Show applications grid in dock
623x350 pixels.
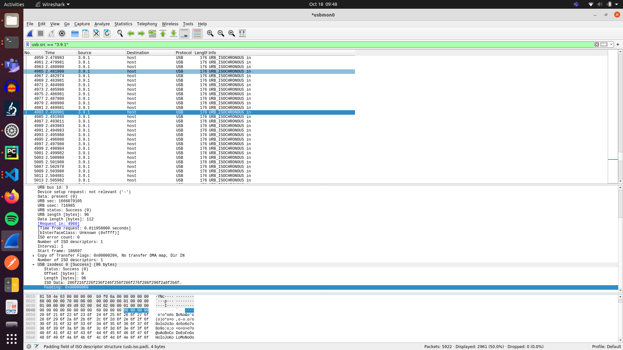(12, 339)
